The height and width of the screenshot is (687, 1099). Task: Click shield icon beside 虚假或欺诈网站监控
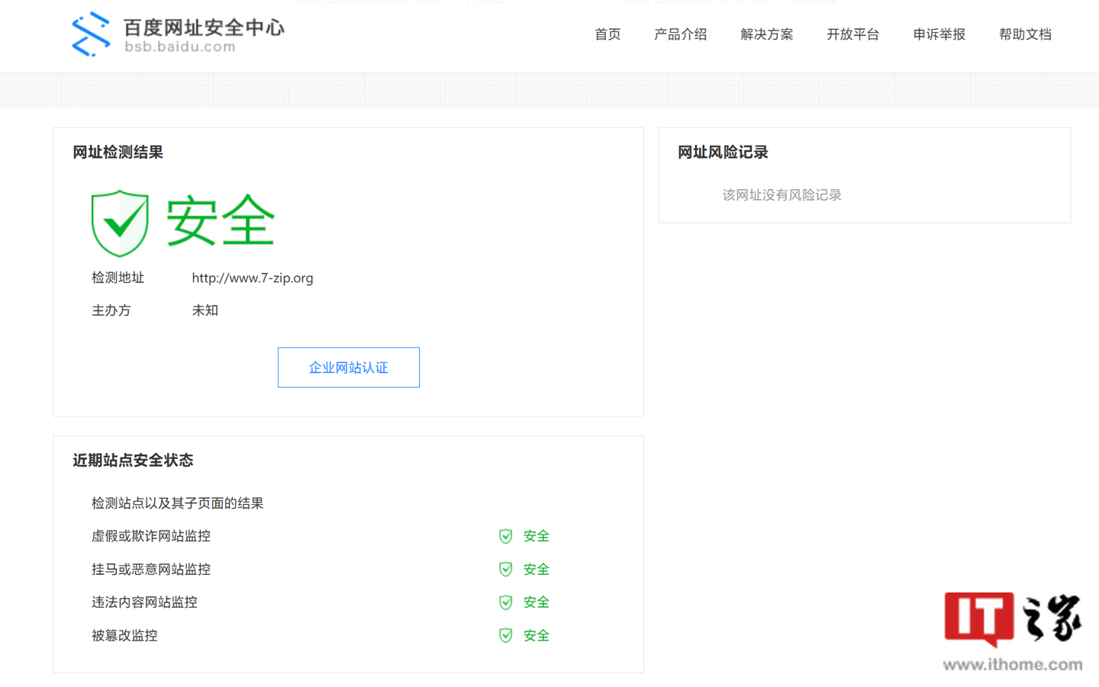tap(505, 536)
